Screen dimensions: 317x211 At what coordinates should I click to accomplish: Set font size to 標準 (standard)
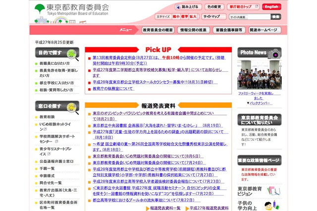[x=184, y=17]
